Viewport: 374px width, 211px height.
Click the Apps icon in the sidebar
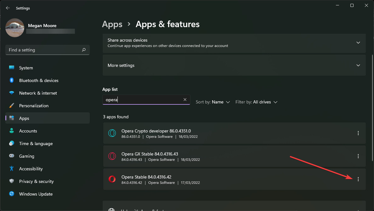point(11,118)
